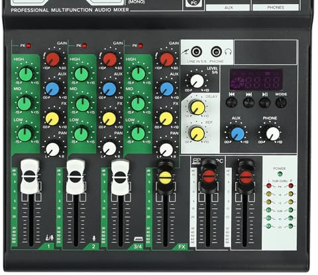
Task: Click the PC icon at the top of the mixer
Action: [x=193, y=3]
